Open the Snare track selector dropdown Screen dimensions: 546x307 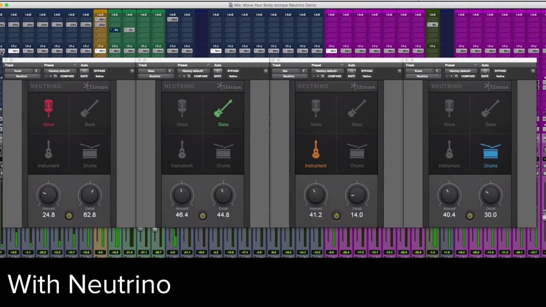(x=420, y=71)
